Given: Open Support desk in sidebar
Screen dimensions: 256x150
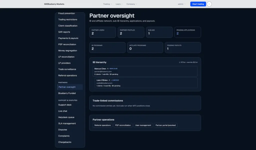Looking at the screenshot, I should (x=65, y=105).
